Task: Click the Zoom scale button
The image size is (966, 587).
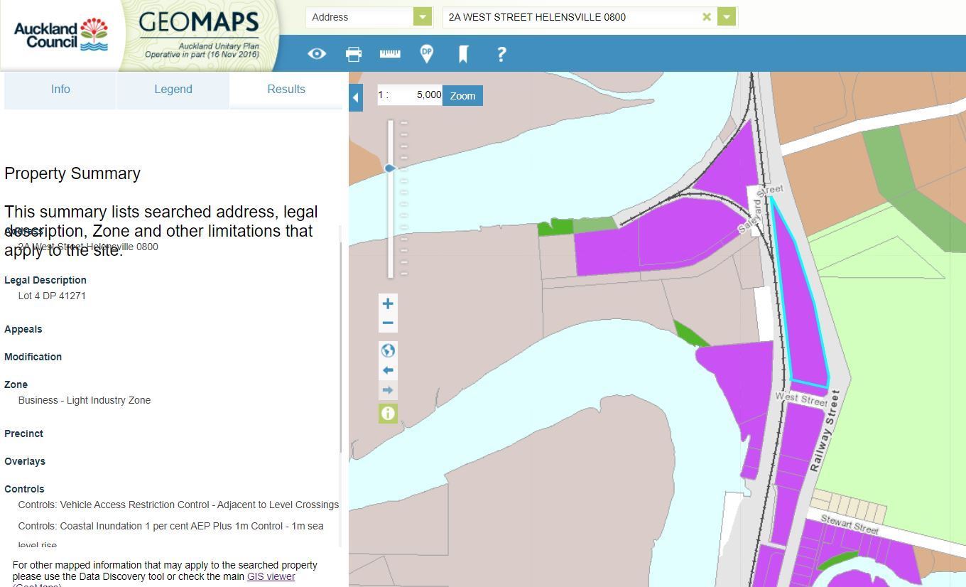Action: [462, 96]
